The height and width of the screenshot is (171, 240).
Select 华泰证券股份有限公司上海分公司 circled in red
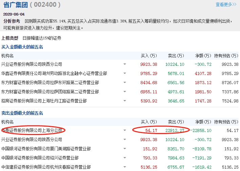[x=32, y=130]
